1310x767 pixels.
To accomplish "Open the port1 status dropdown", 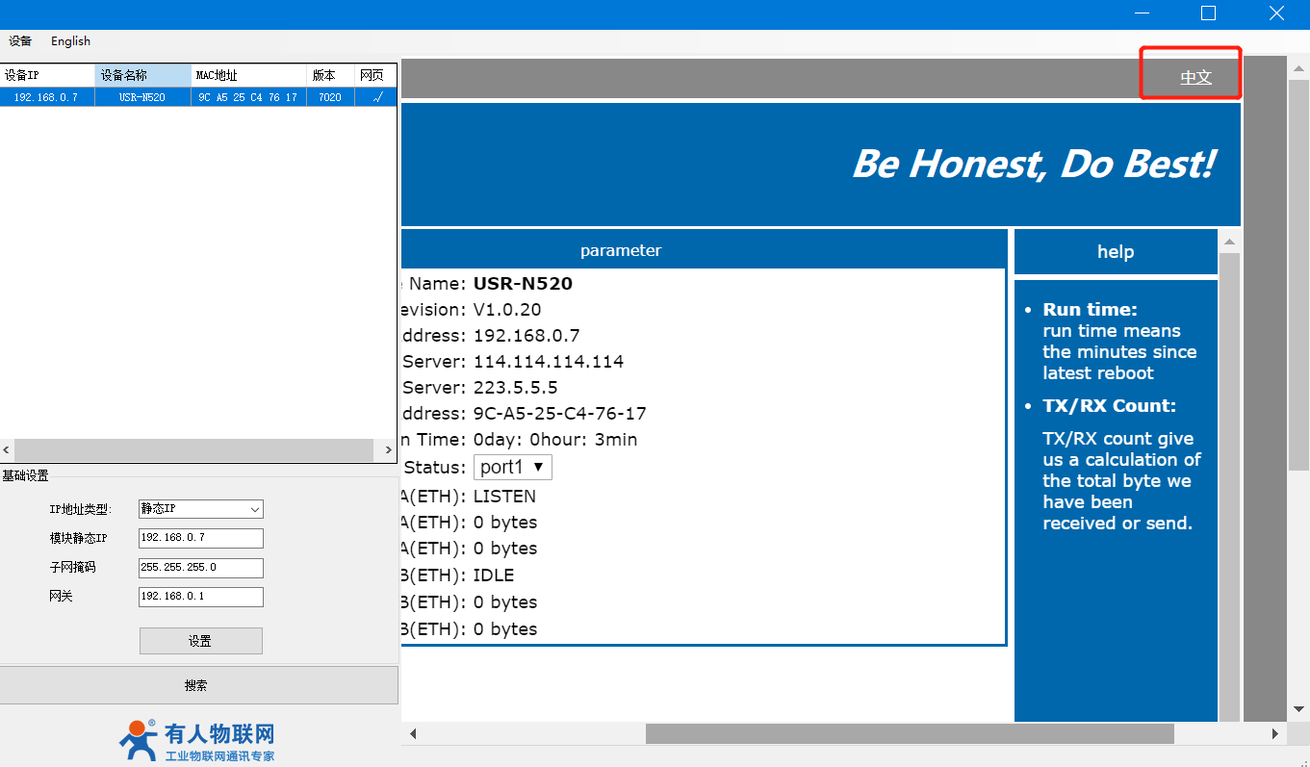I will coord(512,467).
